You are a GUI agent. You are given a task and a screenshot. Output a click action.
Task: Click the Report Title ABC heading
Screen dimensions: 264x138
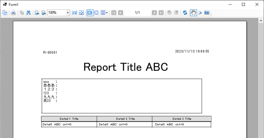pyautogui.click(x=125, y=67)
